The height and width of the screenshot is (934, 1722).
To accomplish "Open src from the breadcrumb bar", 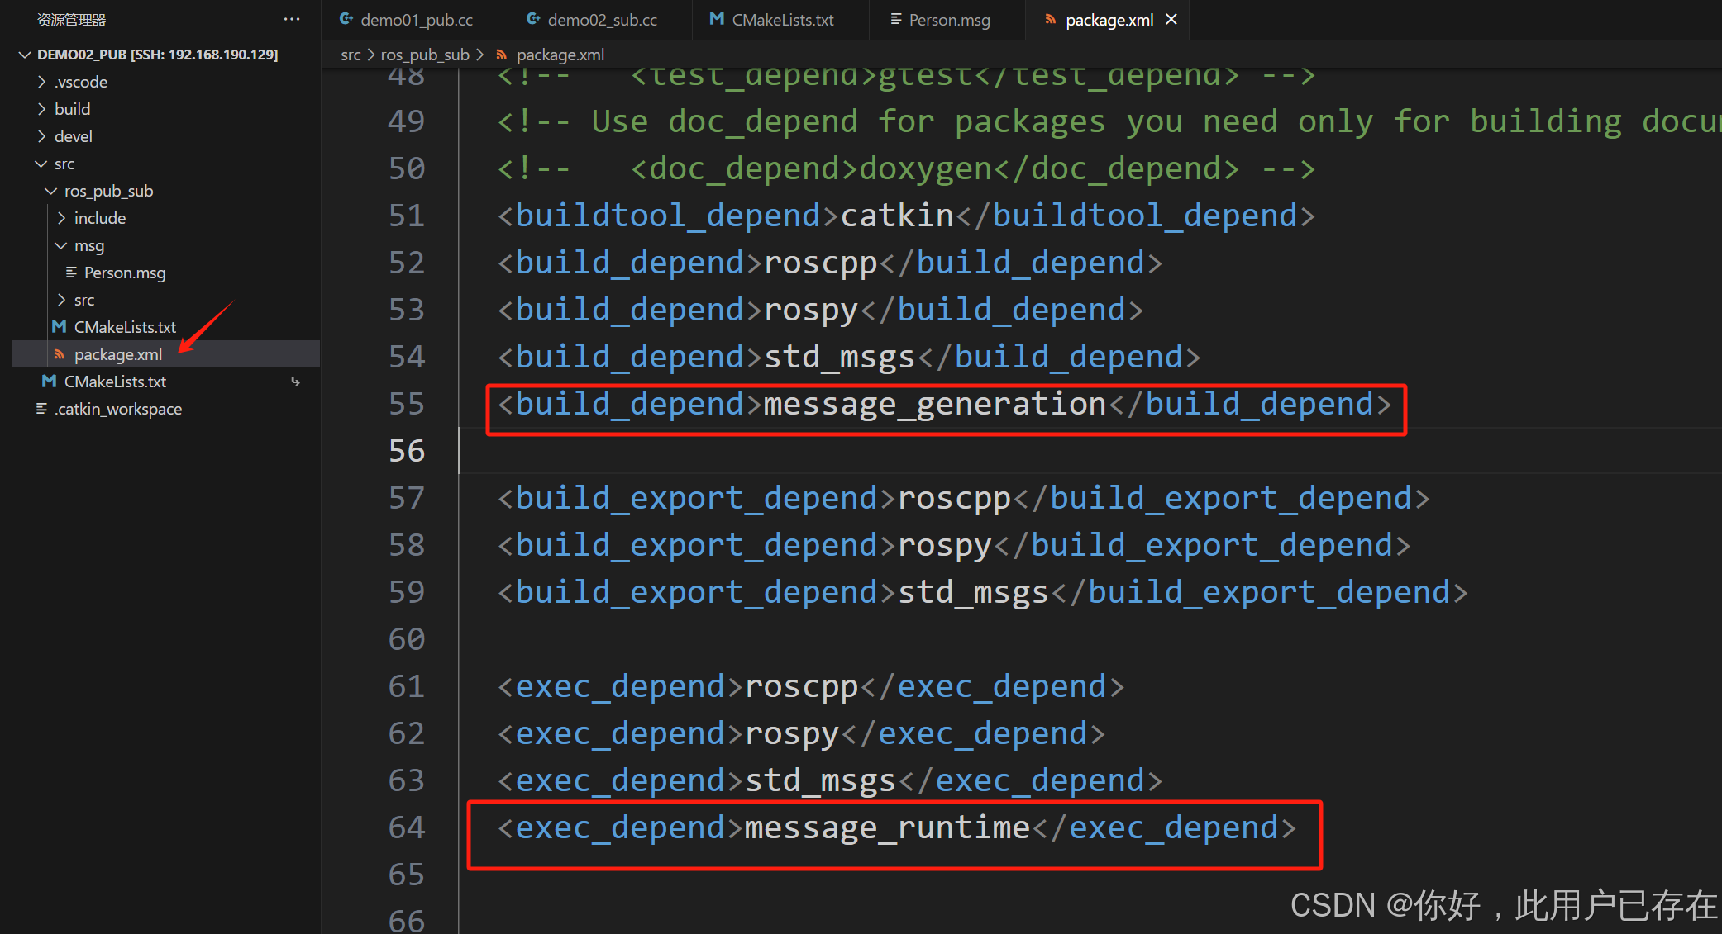I will click(351, 55).
